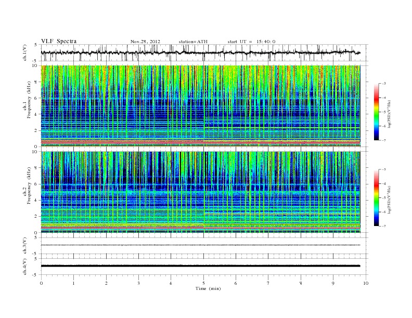Click the lower PSD color scale bar
The image size is (412, 318).
pyautogui.click(x=377, y=197)
